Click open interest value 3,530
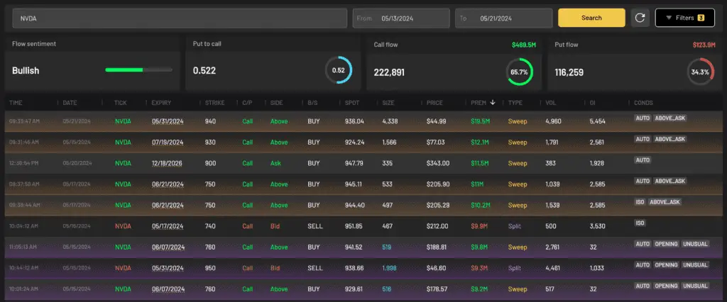Screen dimensions: 727x302 tap(596, 226)
